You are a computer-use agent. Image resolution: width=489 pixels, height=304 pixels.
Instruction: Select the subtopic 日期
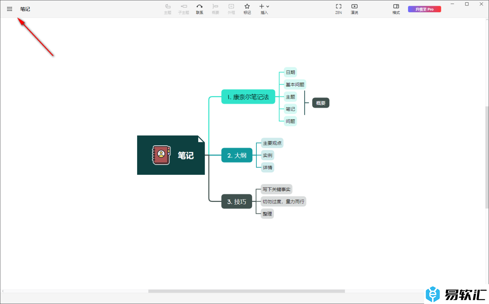(290, 72)
